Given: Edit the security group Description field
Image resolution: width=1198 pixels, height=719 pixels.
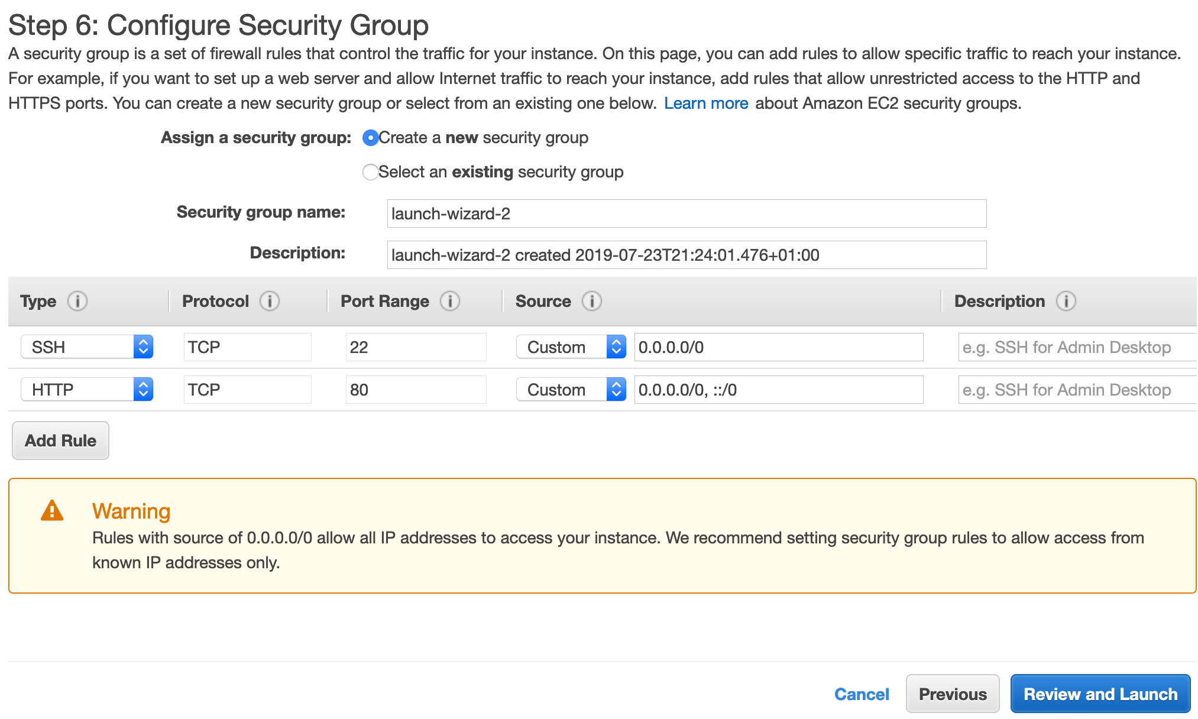Looking at the screenshot, I should pos(687,255).
